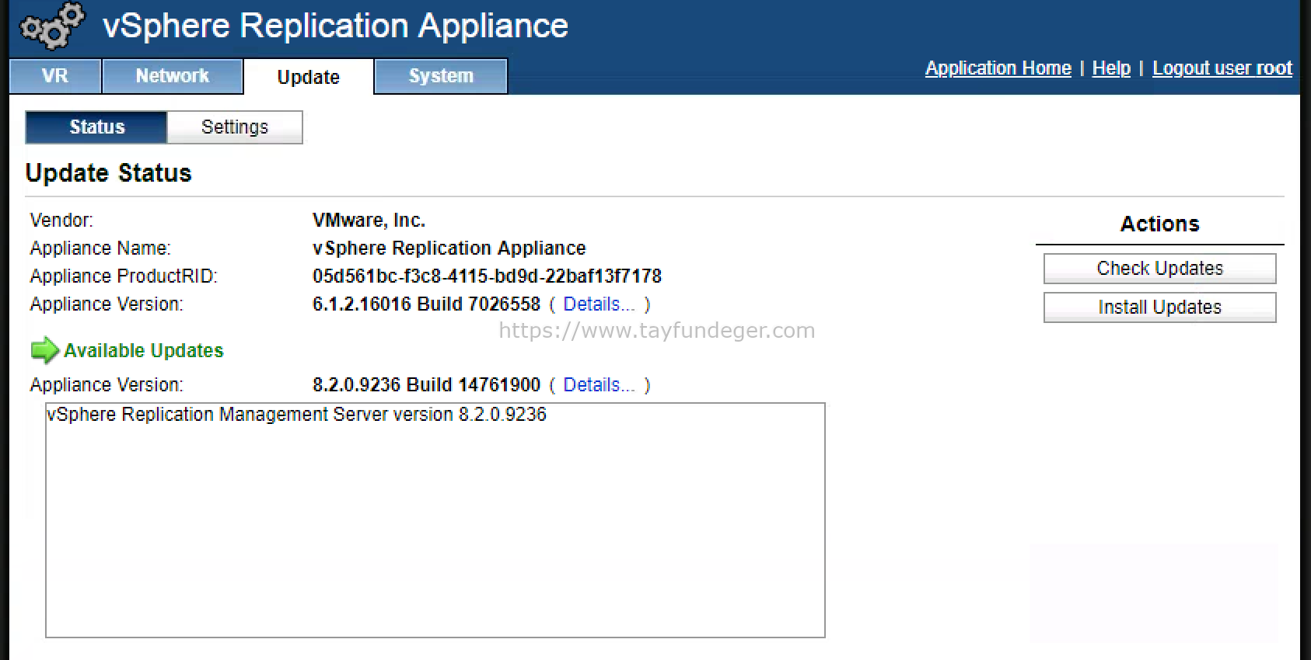
Task: Select the Status sub-tab
Action: coord(96,127)
